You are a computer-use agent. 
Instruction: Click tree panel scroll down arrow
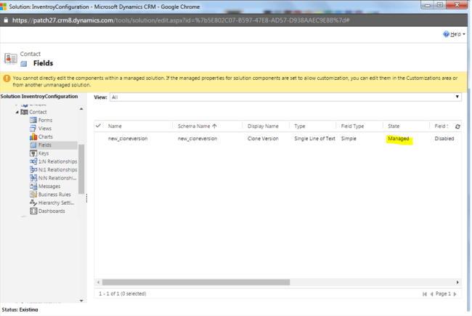coord(81,301)
